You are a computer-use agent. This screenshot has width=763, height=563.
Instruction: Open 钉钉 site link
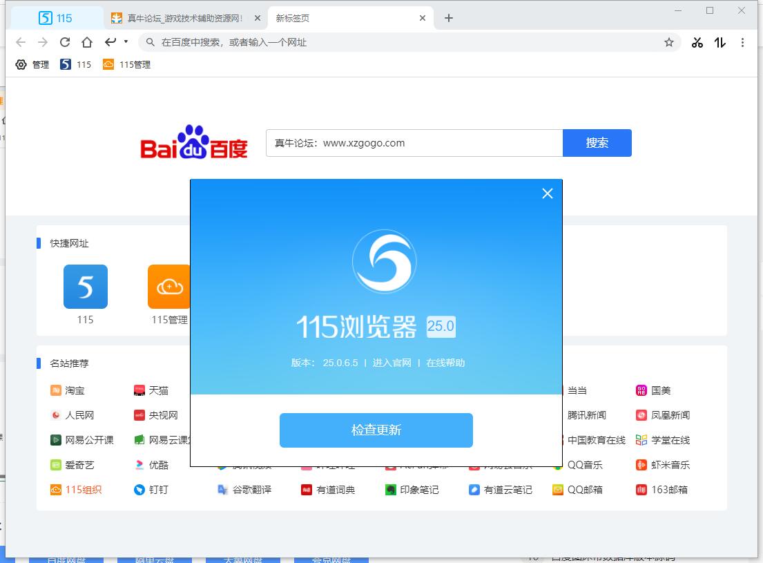(x=151, y=490)
